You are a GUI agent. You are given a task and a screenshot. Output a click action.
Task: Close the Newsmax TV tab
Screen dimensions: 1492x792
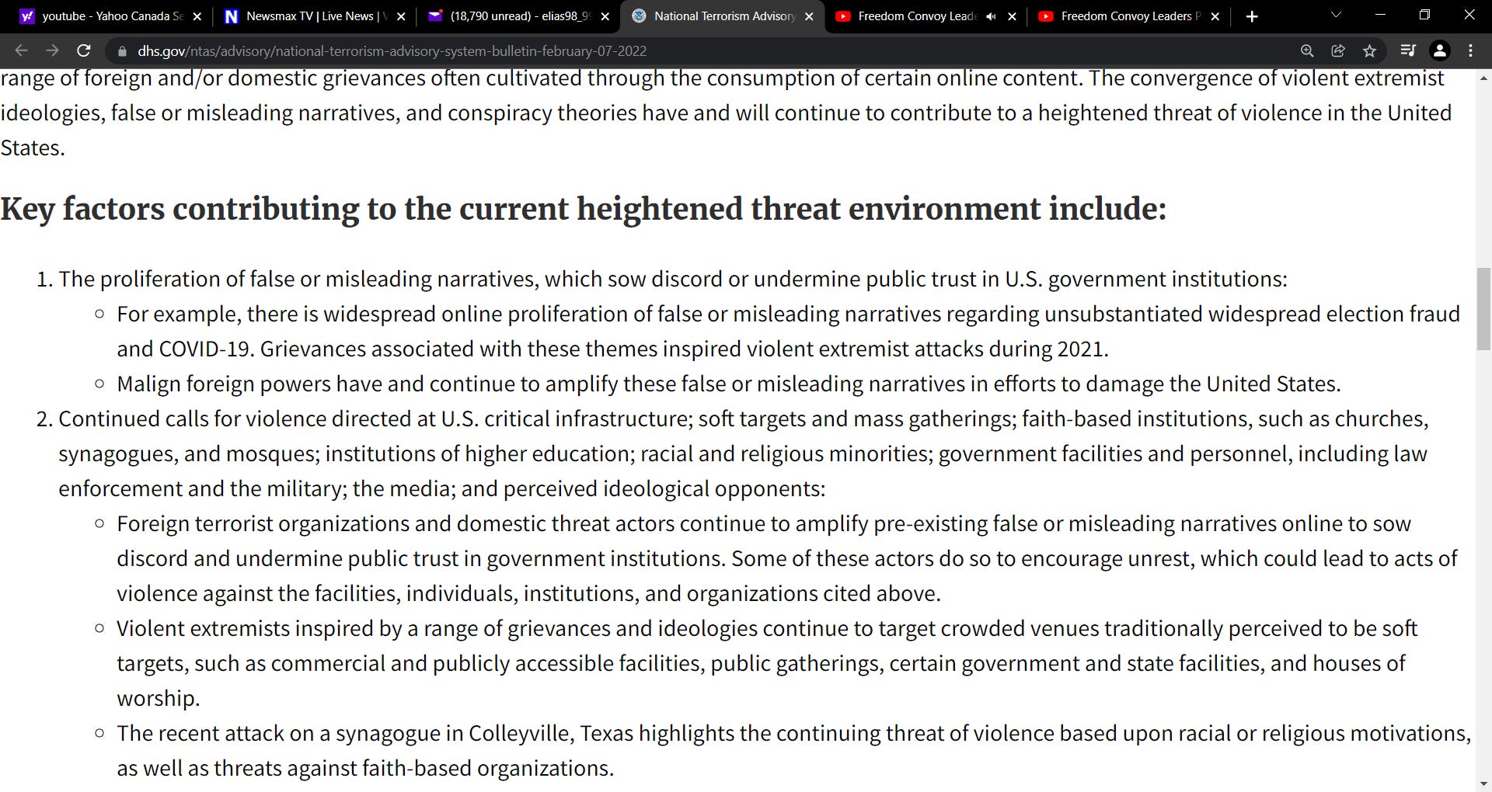(401, 16)
